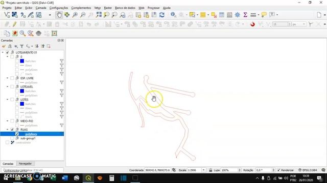Image resolution: width=327 pixels, height=183 pixels.
Task: Toggle the LOTEAVEL group checkbox
Action: pos(12,87)
